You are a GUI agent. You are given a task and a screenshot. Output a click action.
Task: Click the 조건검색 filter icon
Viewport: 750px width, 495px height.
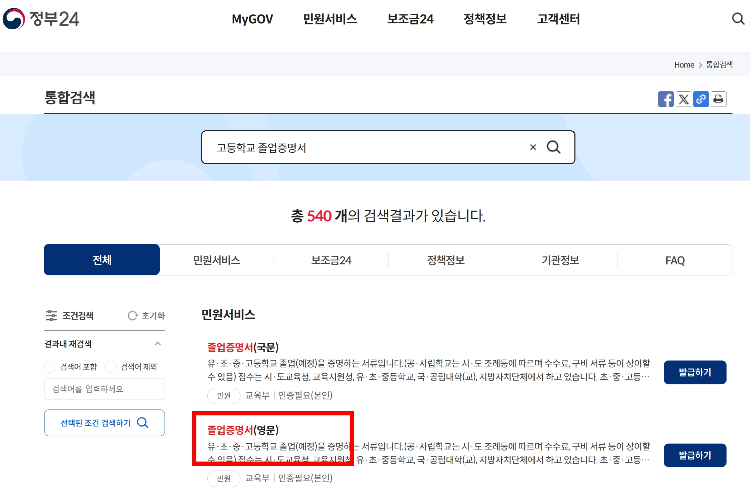[x=51, y=315]
